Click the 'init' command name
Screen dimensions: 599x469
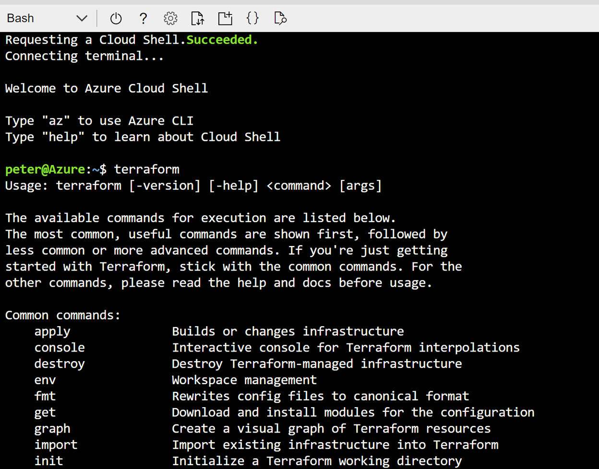click(x=48, y=461)
